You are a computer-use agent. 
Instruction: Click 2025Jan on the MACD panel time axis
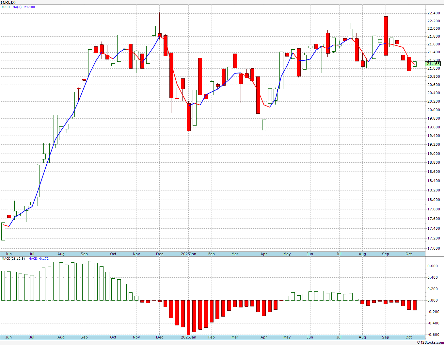point(189,337)
